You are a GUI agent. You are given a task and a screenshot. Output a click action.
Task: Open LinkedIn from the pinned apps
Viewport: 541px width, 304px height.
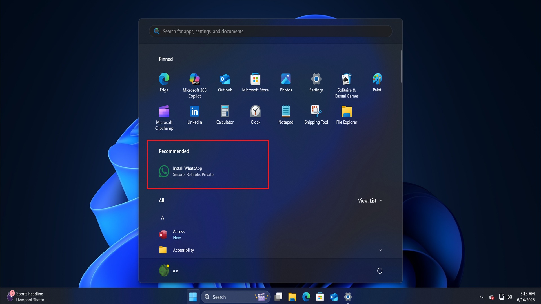194,111
